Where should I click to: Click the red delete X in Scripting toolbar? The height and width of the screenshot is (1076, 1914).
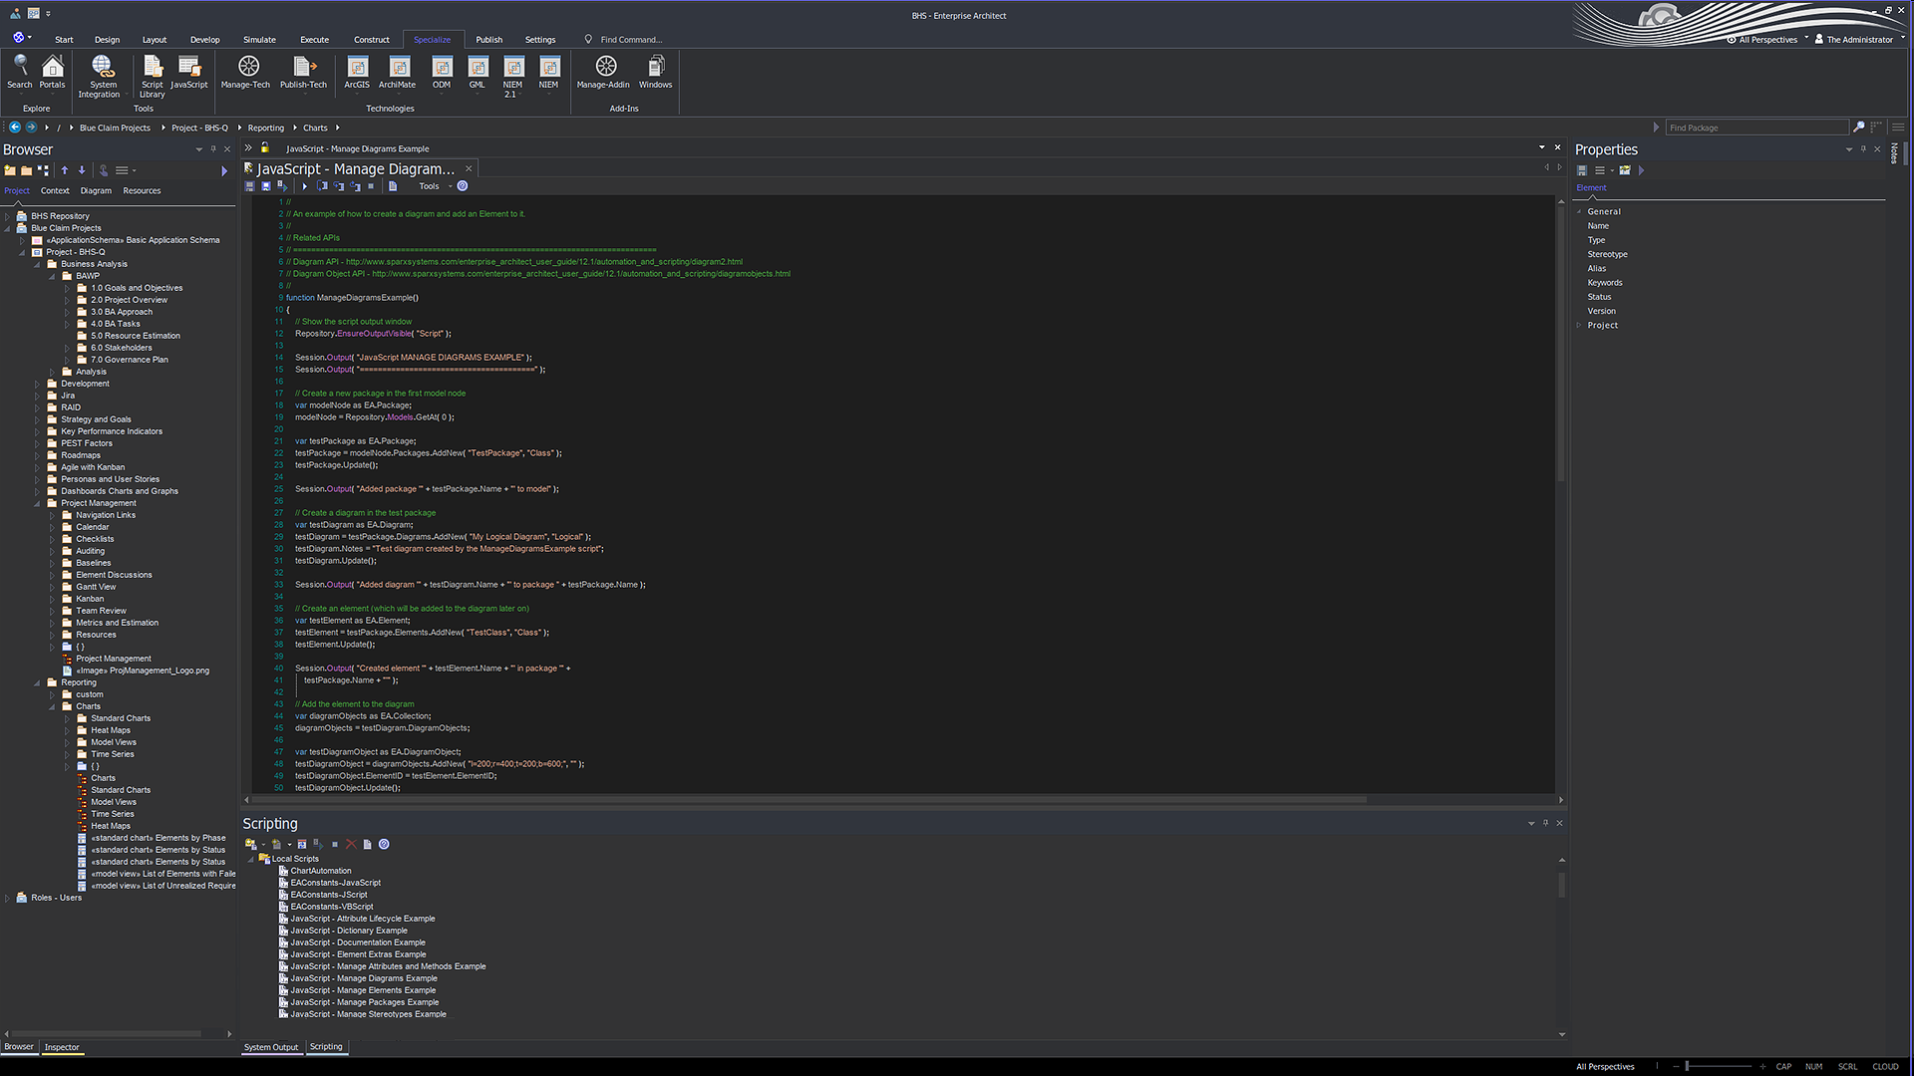(351, 845)
